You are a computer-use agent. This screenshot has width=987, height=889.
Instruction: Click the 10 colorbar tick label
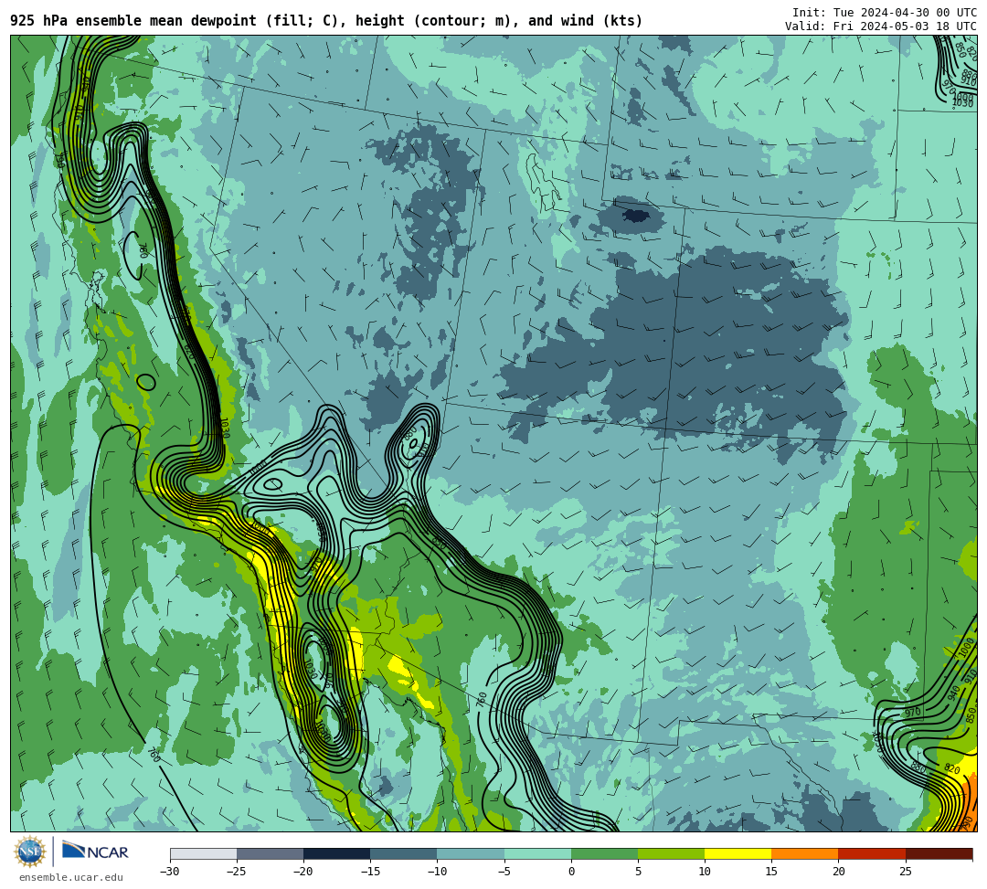pos(705,872)
